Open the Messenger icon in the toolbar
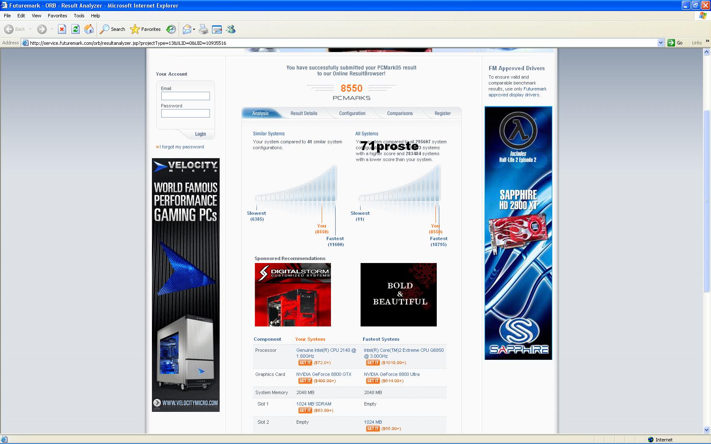The image size is (711, 444). [231, 29]
